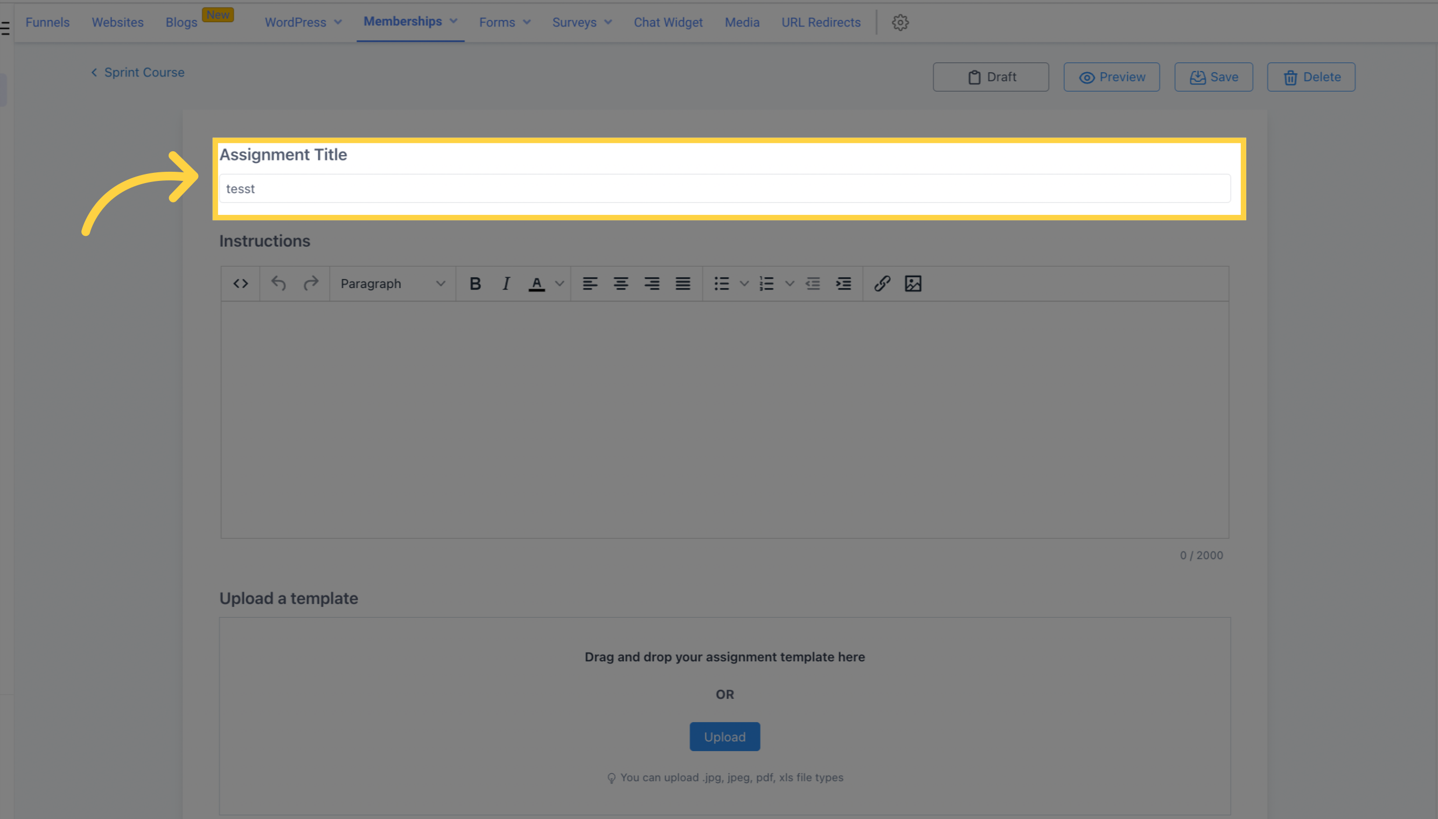Image resolution: width=1438 pixels, height=819 pixels.
Task: Expand numbered list style options
Action: (790, 283)
